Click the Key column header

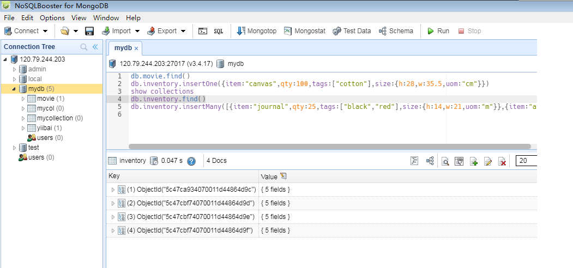(182, 176)
